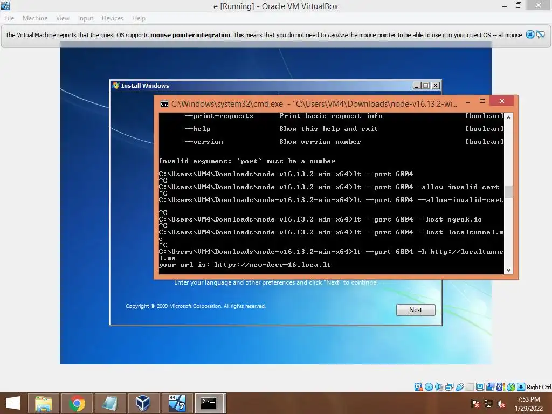552x414 pixels.
Task: Minimize the cmd.exe window
Action: (x=468, y=101)
